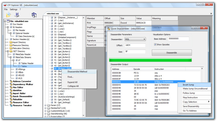Click the save disk toolbar icon
Viewport: 217px width, 121px height.
[x=17, y=15]
